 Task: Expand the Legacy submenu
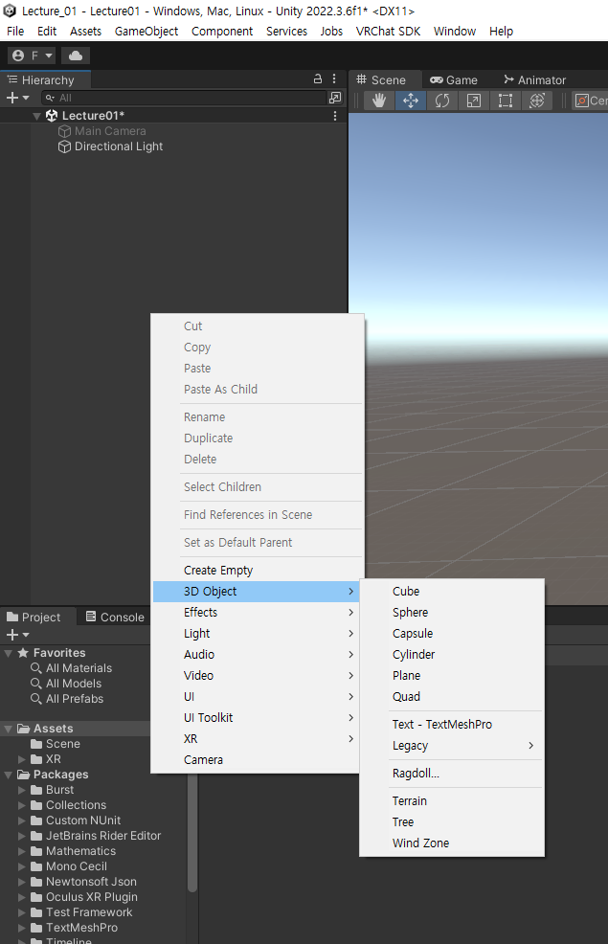coord(452,745)
